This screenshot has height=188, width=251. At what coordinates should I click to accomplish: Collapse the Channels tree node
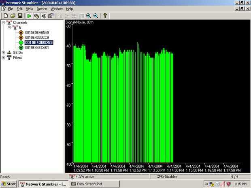coord(3,23)
